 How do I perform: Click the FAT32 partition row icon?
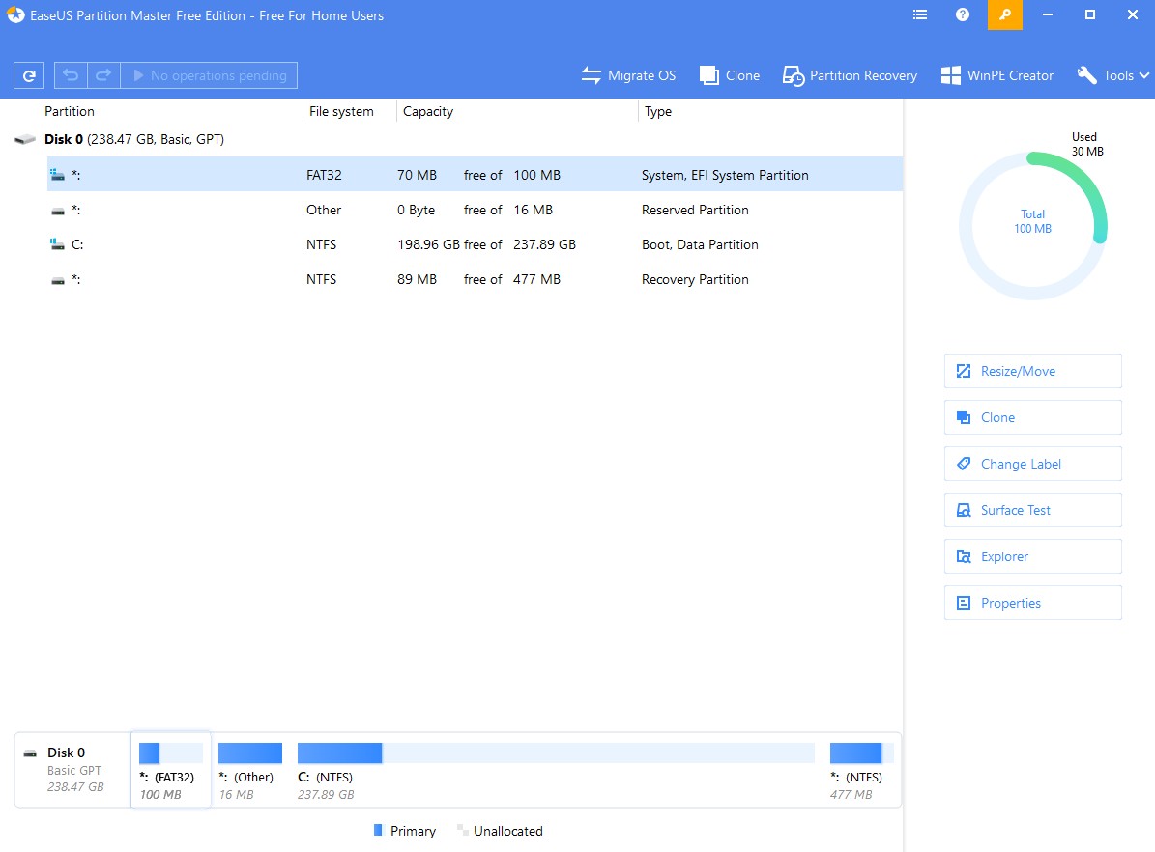click(x=57, y=175)
